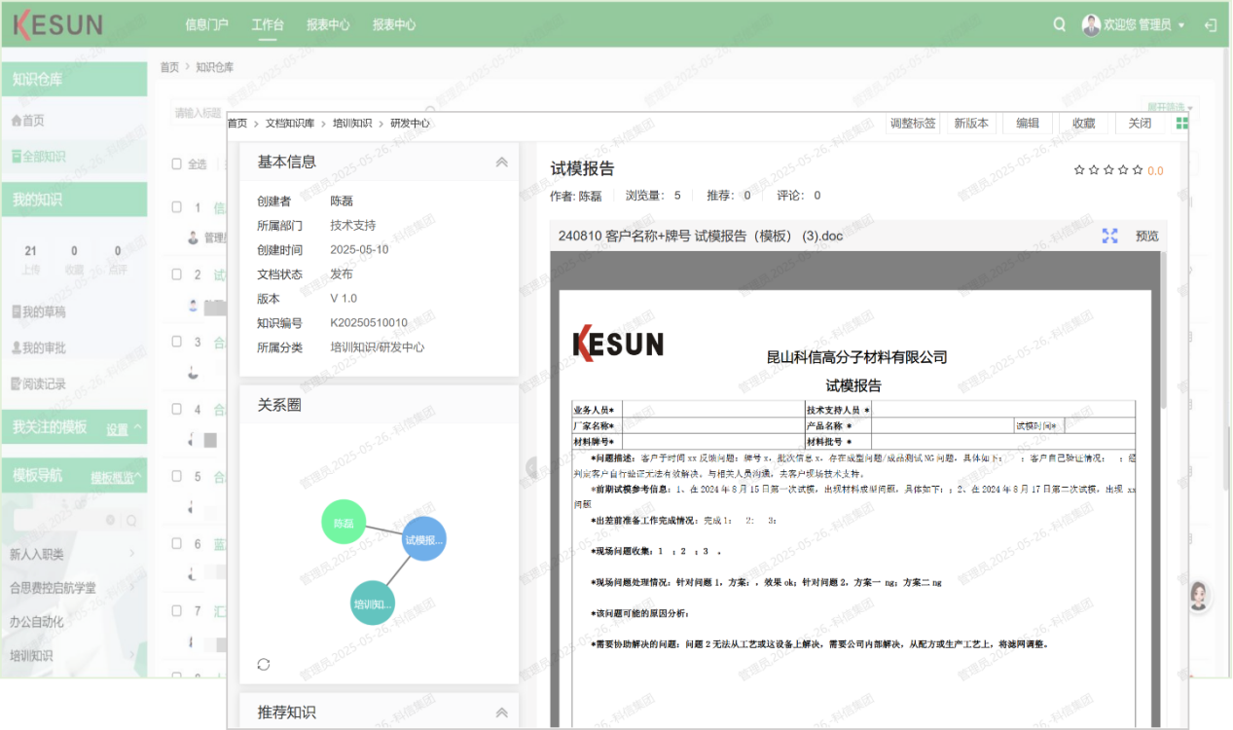The image size is (1233, 730).
Task: Switch to the 信息门户 top menu
Action: [x=206, y=25]
